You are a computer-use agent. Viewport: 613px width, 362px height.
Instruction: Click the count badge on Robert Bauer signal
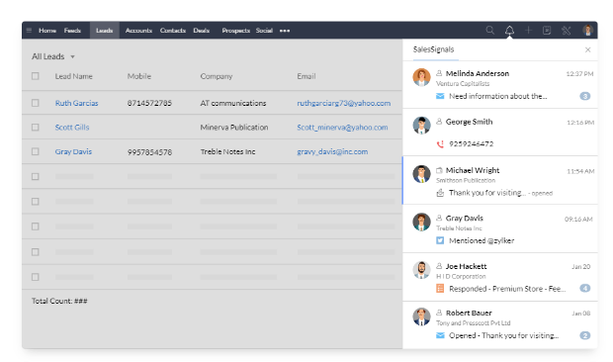coord(585,335)
